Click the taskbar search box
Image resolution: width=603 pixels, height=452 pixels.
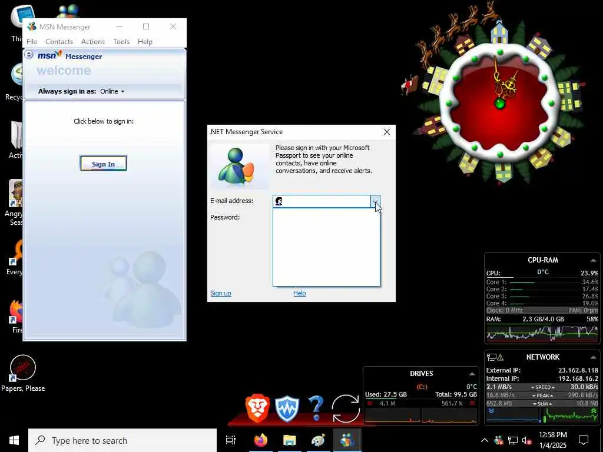pyautogui.click(x=122, y=440)
